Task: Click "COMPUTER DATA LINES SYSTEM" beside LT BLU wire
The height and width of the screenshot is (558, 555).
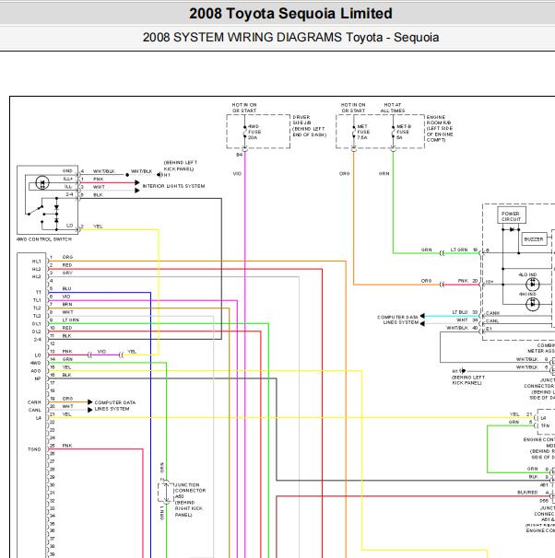Action: click(398, 320)
